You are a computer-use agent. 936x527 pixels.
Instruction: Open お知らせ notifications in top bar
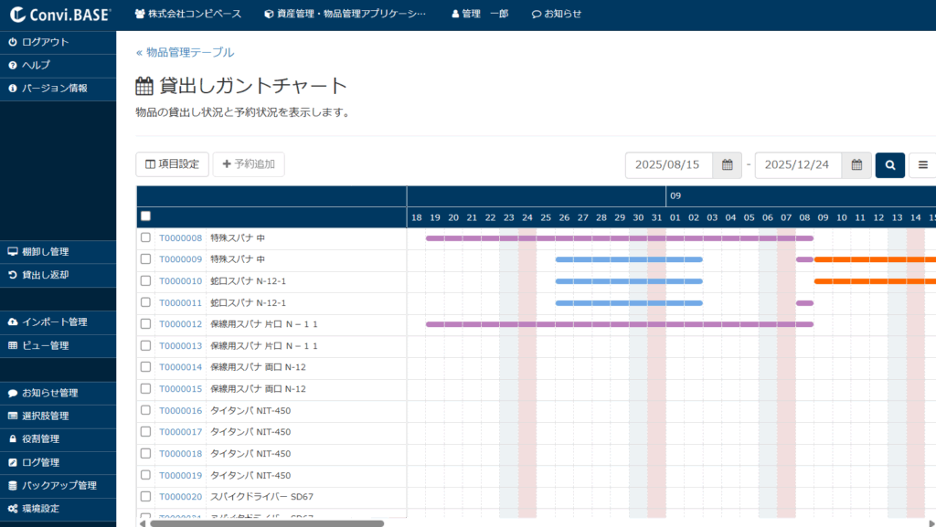557,15
